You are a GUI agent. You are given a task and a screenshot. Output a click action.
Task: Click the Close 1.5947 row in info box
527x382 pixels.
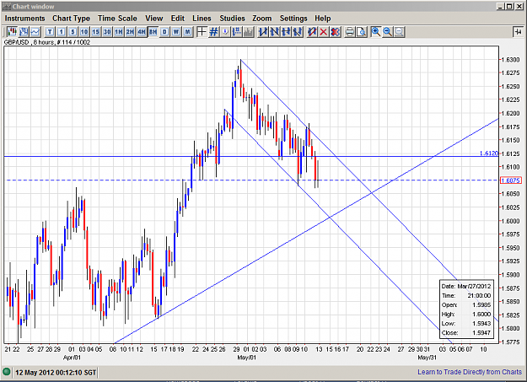pyautogui.click(x=466, y=333)
